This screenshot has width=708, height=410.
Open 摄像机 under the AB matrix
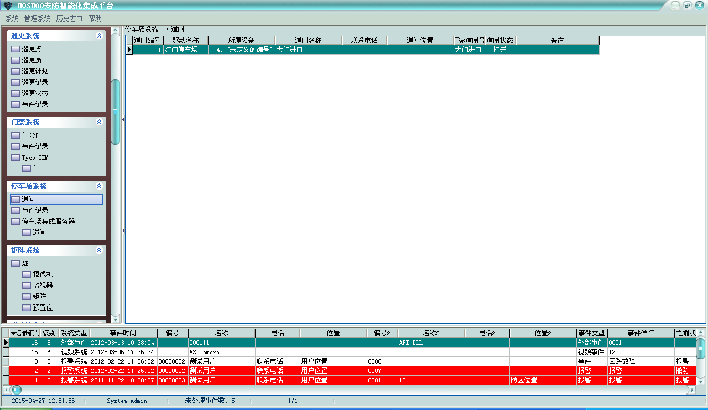pyautogui.click(x=26, y=275)
